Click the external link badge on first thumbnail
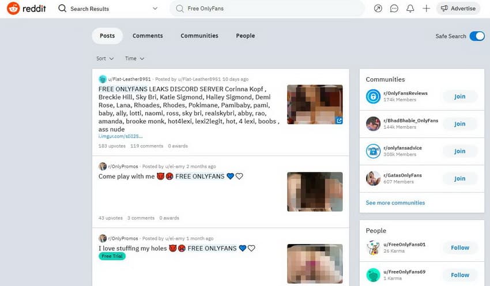490x286 pixels. (339, 120)
